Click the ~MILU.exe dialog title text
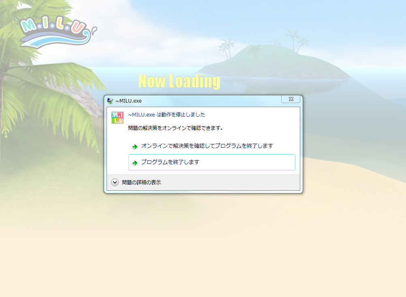Screen dimensions: 406x297 tap(129, 101)
